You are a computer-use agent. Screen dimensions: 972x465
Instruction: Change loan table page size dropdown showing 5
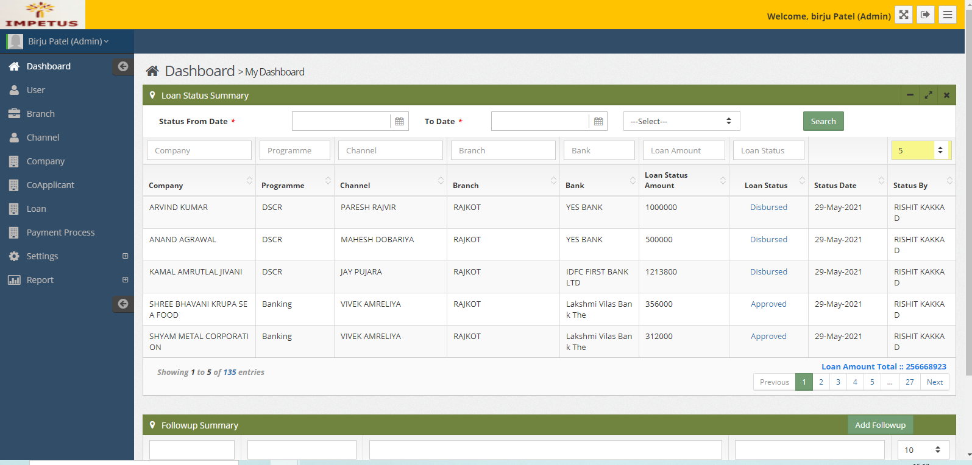921,150
